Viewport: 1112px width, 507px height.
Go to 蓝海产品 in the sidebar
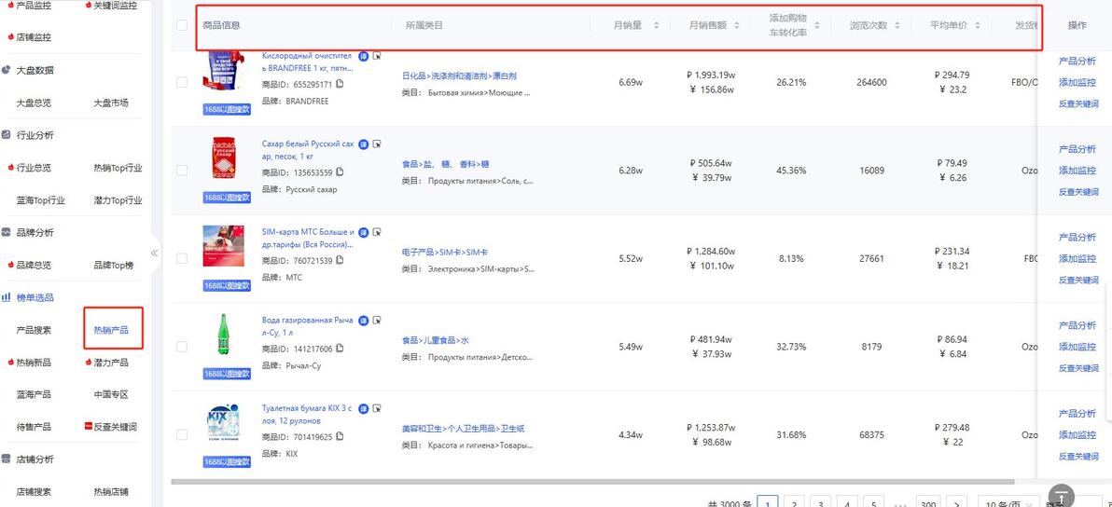click(34, 394)
